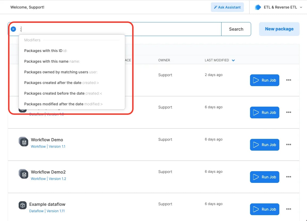The image size is (307, 221).
Task: Choose 'Packages with this name' modifier
Action: pyautogui.click(x=72, y=61)
